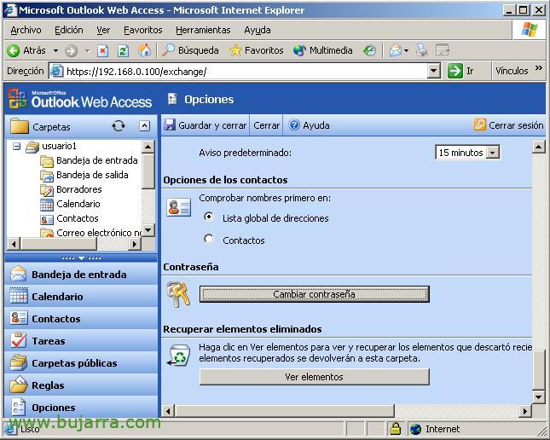Click the Home page icon

pos(144,50)
